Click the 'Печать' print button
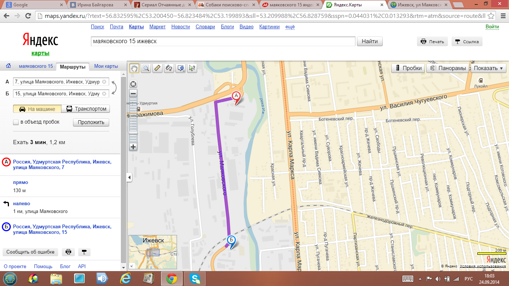 [432, 42]
